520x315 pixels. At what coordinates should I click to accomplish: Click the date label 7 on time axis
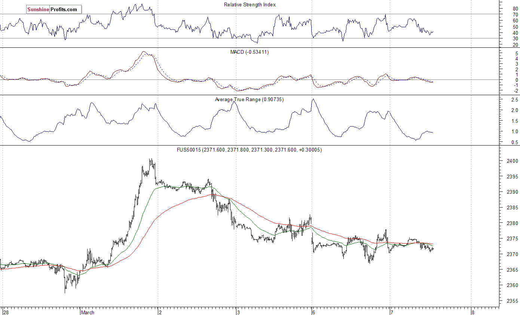(x=392, y=312)
